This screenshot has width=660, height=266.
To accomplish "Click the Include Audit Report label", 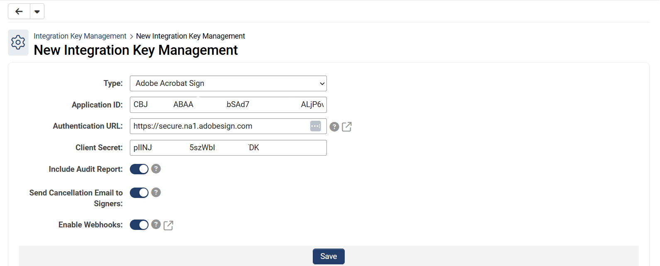I will click(86, 169).
